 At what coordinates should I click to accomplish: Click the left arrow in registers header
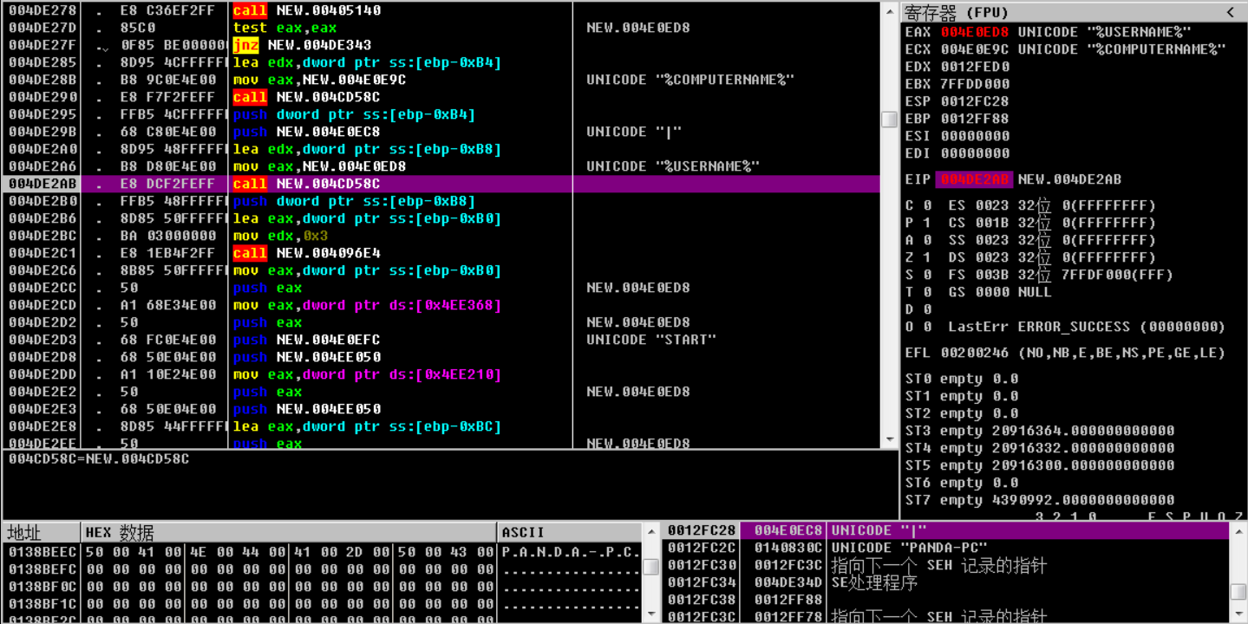(x=1230, y=12)
